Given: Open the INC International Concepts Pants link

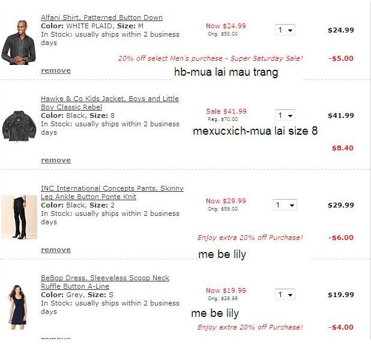Looking at the screenshot, I should pos(112,192).
